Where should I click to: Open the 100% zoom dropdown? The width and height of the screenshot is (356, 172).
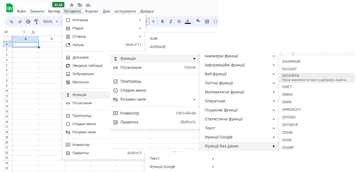pyautogui.click(x=50, y=22)
